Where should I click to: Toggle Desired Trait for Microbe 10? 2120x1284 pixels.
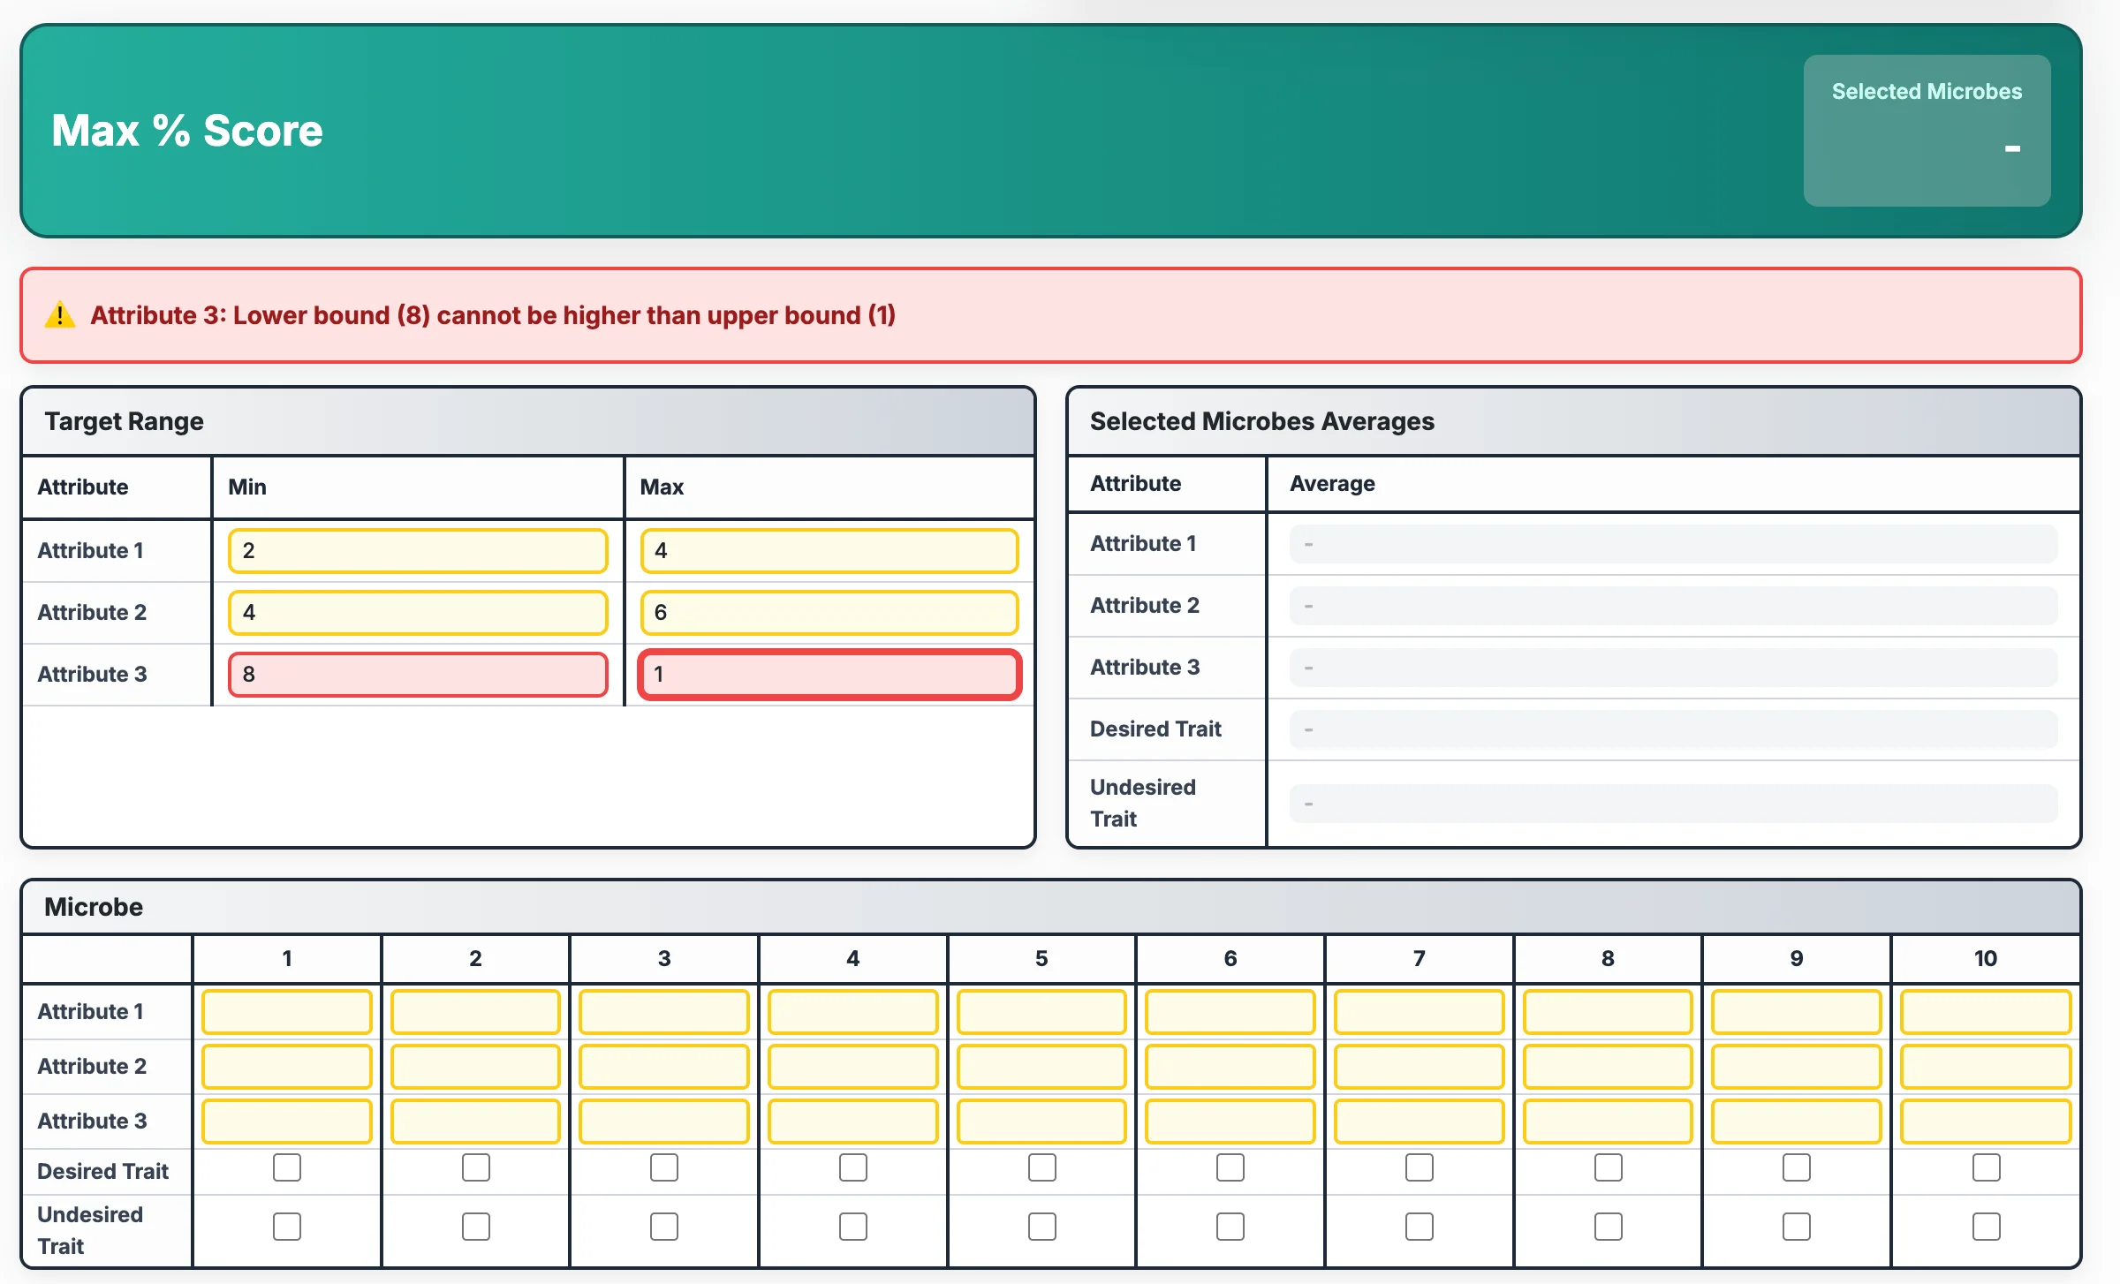[1985, 1167]
